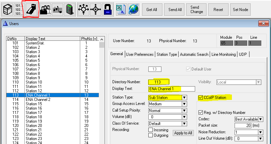Click the Send All button
This screenshot has width=271, height=144.
175,9
